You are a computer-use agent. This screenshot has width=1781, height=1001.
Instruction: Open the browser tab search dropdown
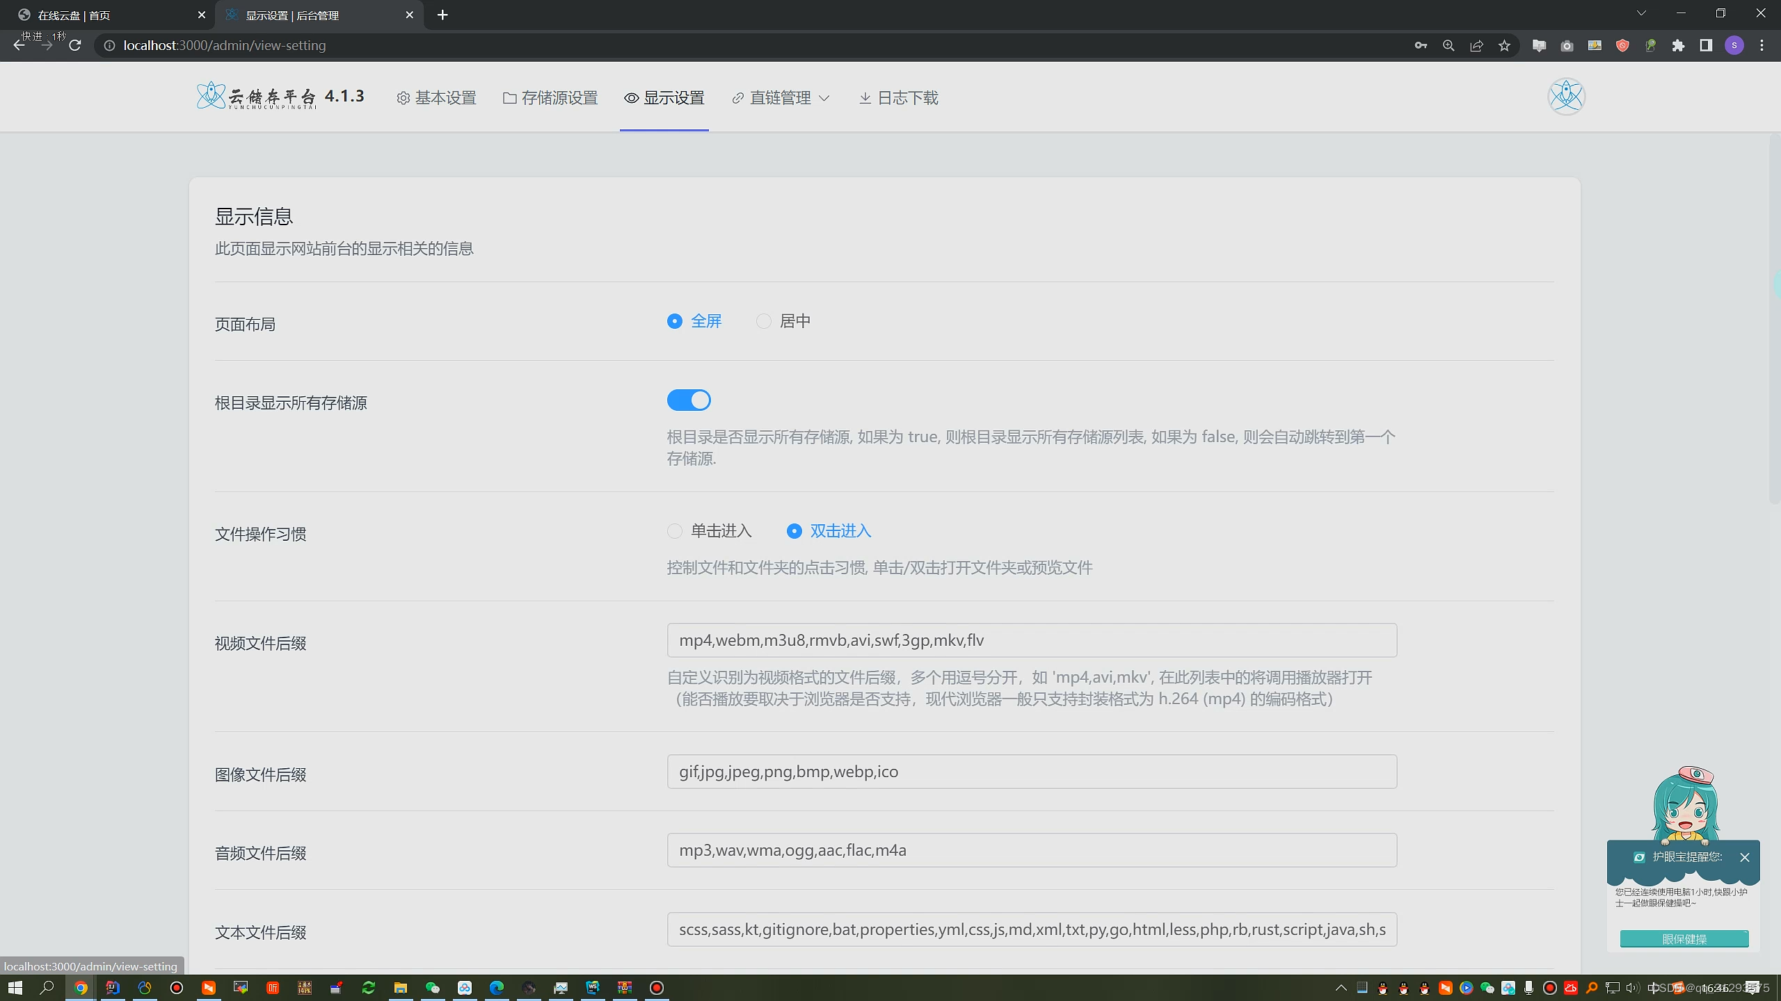tap(1641, 14)
